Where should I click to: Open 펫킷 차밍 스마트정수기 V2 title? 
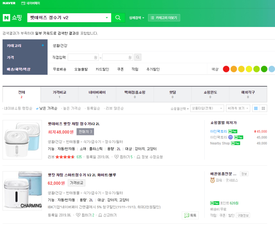point(82,175)
